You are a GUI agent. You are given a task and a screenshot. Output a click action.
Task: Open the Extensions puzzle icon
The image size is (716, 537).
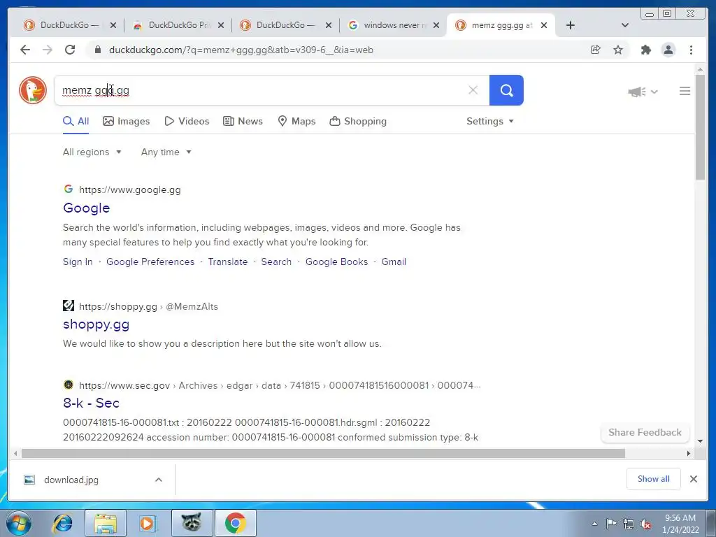pos(645,50)
